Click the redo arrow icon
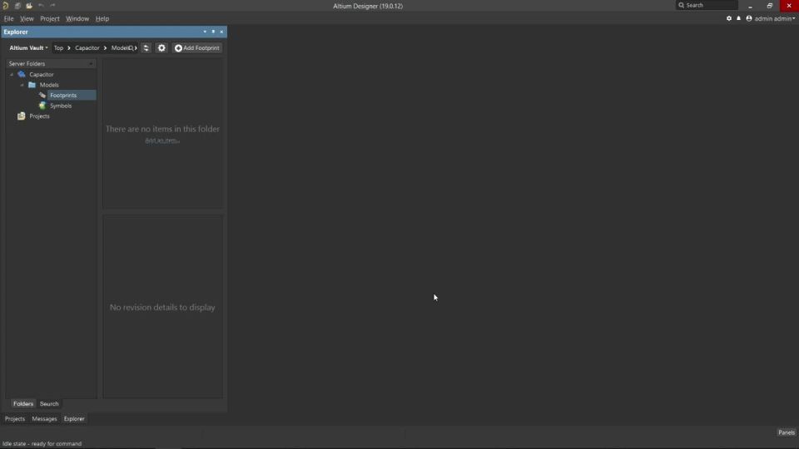799x449 pixels. pyautogui.click(x=52, y=6)
